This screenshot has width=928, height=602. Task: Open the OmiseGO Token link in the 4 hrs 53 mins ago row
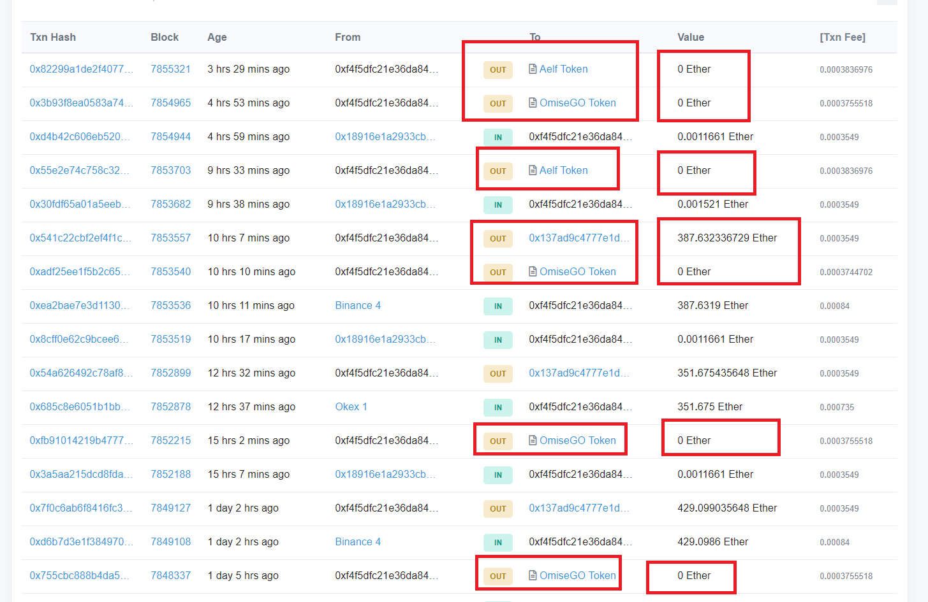(x=578, y=103)
